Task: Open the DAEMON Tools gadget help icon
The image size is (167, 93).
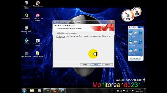Action: tap(139, 27)
